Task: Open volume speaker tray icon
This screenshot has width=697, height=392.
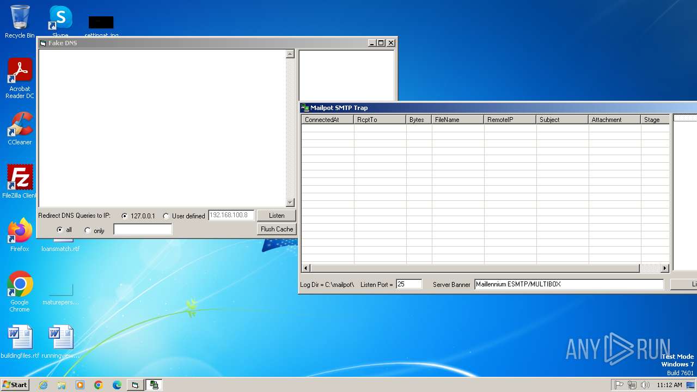Action: tap(645, 385)
